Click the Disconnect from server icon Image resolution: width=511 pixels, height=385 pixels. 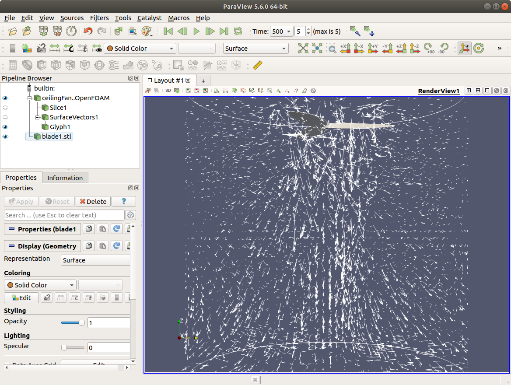point(57,31)
